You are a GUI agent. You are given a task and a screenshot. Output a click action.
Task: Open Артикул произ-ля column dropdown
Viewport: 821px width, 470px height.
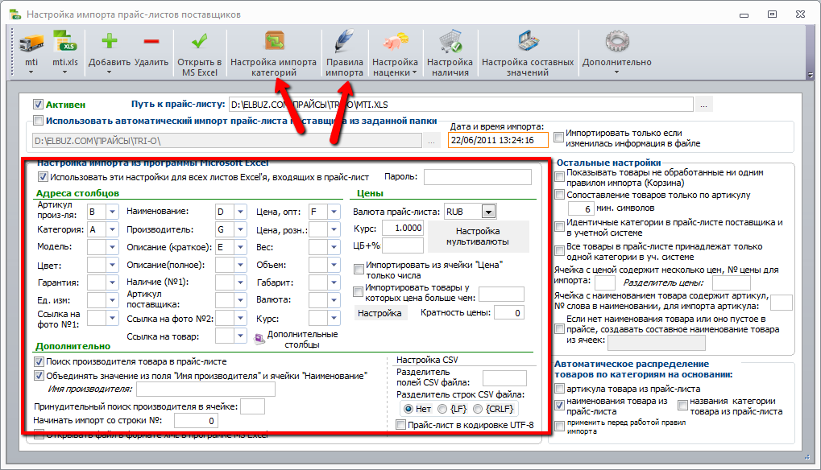[113, 212]
